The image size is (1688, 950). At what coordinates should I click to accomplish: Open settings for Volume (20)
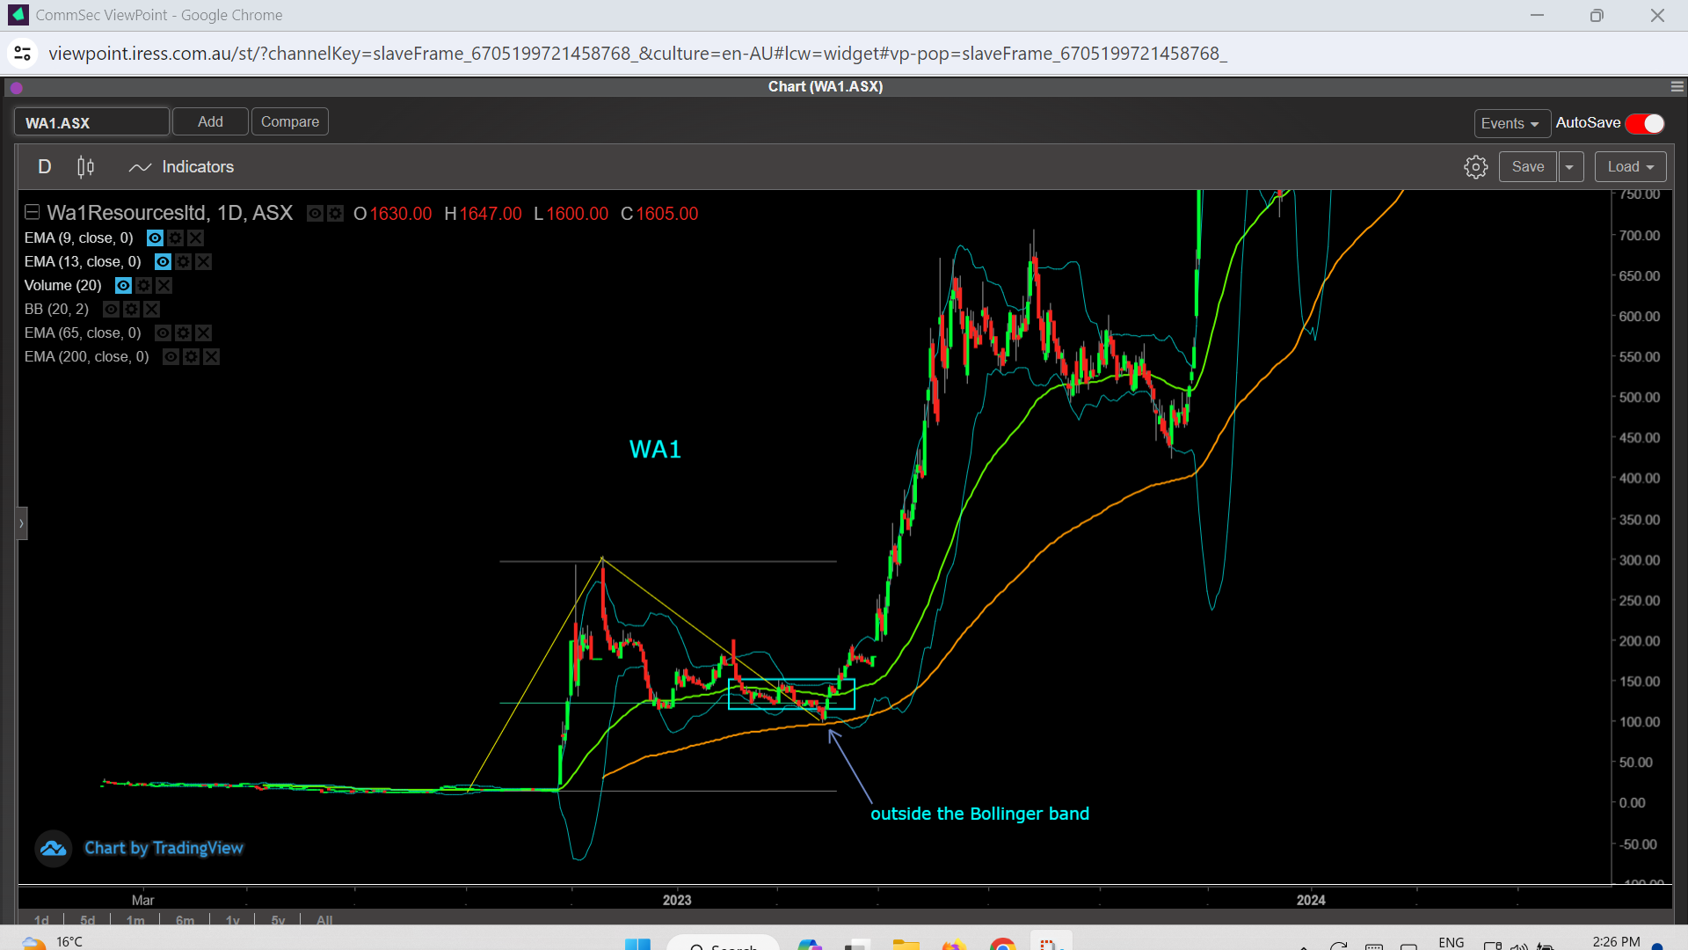point(143,285)
